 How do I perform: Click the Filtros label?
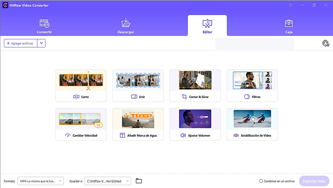256,97
